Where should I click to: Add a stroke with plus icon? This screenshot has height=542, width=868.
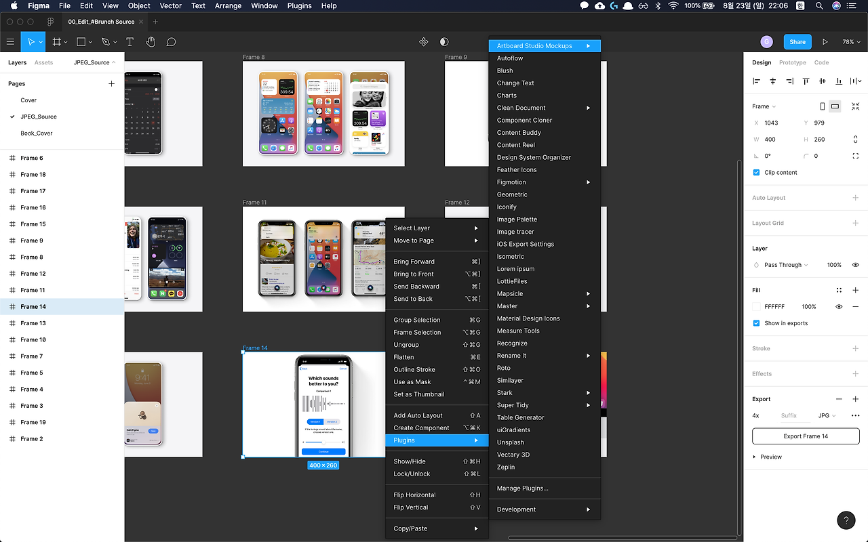tap(856, 348)
